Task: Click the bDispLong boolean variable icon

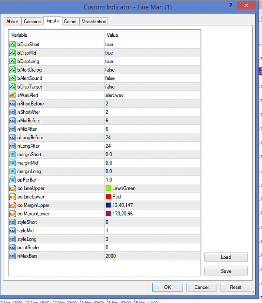Action: pyautogui.click(x=13, y=62)
